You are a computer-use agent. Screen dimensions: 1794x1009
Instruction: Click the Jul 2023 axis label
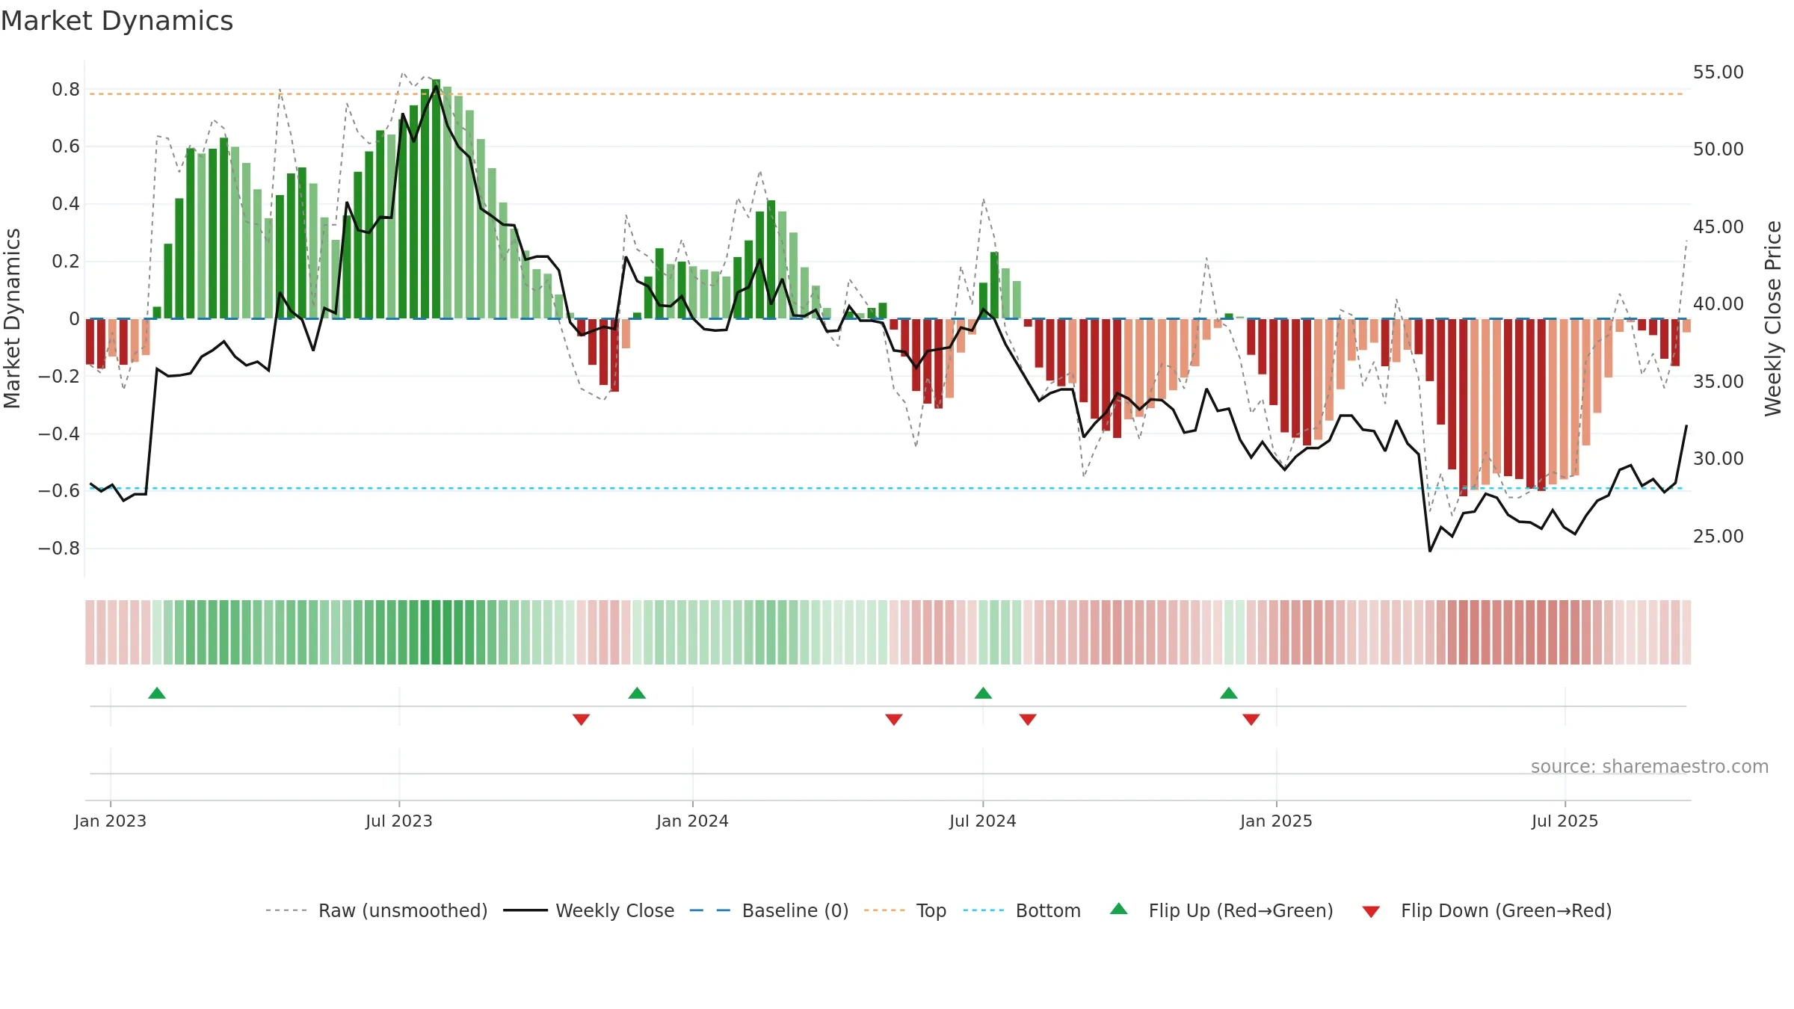tap(399, 821)
